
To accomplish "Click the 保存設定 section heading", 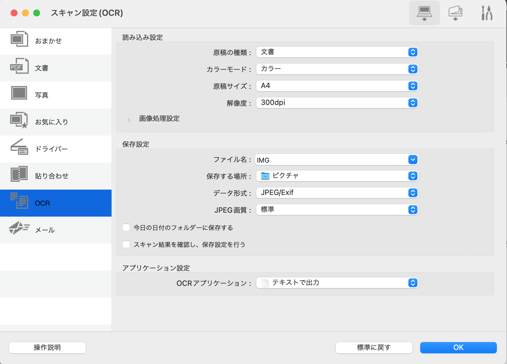I will pos(136,144).
